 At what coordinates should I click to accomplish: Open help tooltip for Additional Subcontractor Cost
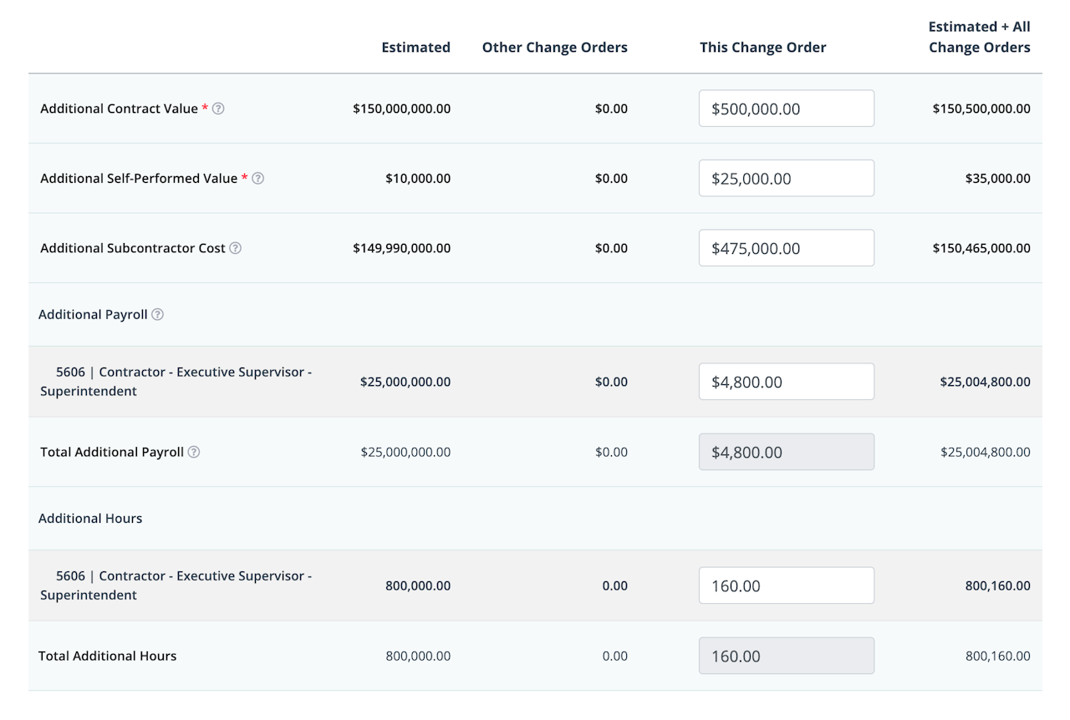(236, 248)
